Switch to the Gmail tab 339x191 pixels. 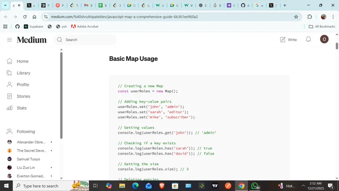(x=88, y=5)
